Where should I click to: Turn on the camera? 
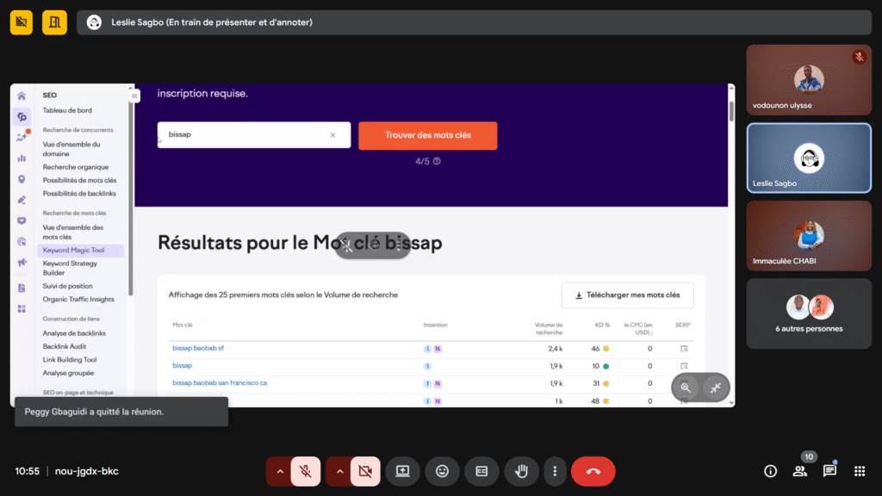tap(365, 471)
